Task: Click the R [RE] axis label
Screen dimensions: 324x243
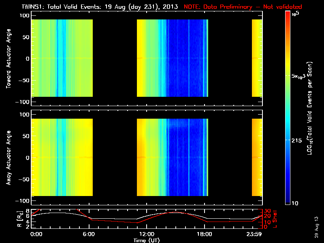Action: [x=19, y=219]
